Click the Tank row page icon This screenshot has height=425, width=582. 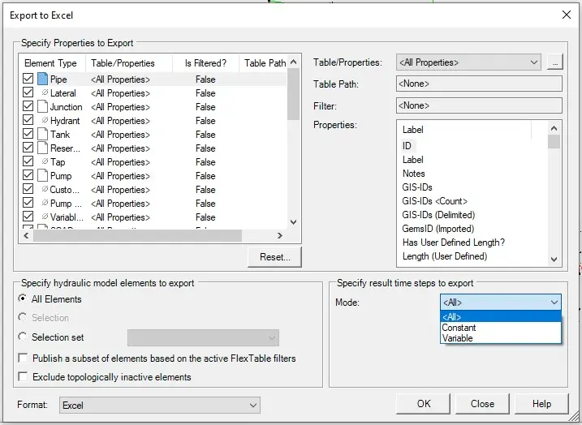[x=42, y=135]
